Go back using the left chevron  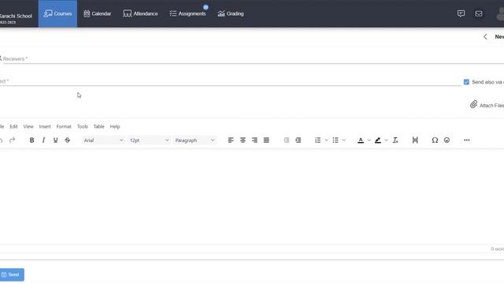click(485, 37)
